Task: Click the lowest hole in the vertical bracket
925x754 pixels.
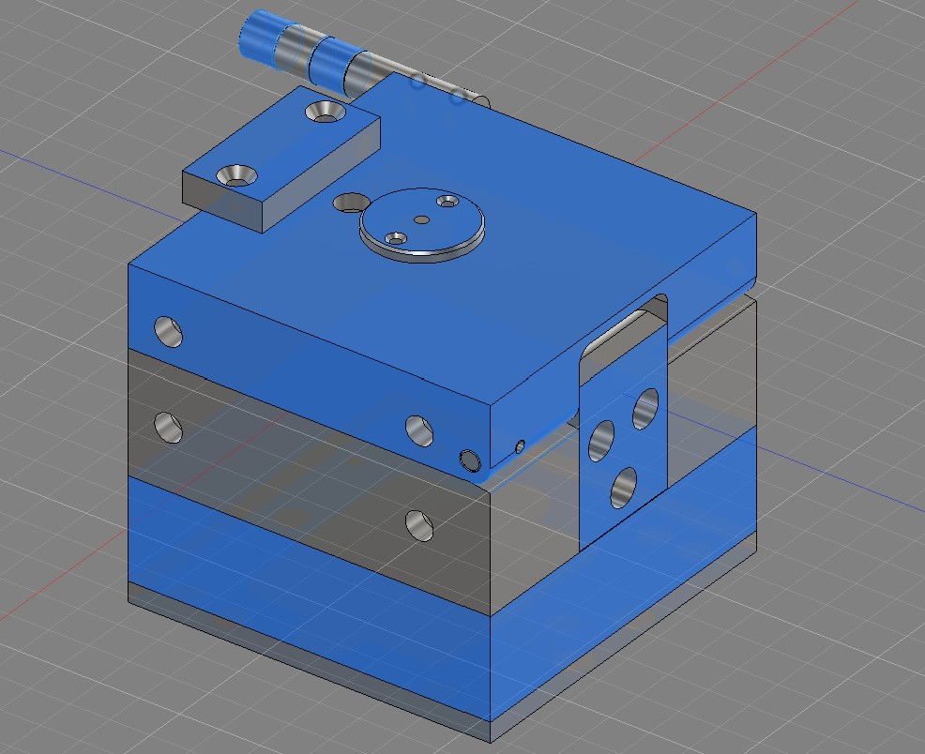Action: coord(624,488)
